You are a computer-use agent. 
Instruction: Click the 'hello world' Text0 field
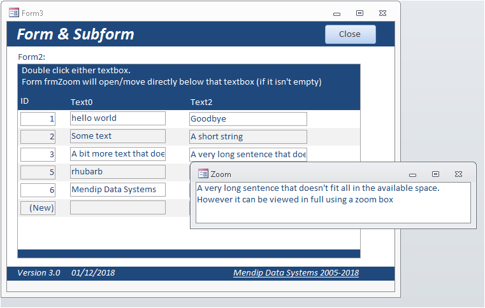pyautogui.click(x=118, y=118)
